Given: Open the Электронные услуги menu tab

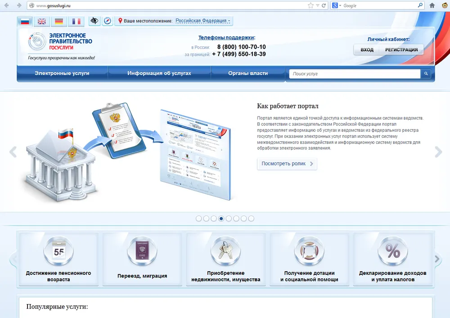Looking at the screenshot, I should (x=62, y=73).
